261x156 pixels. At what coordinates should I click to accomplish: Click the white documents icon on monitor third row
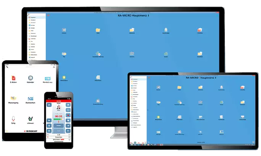point(98,77)
